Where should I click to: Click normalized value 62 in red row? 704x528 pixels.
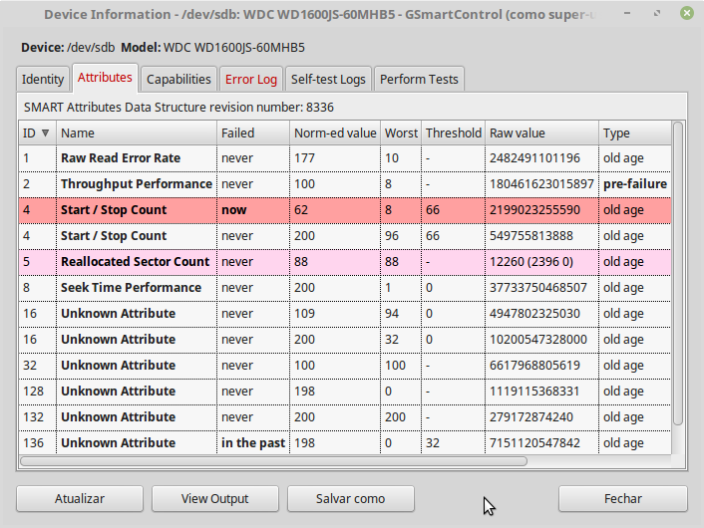pyautogui.click(x=301, y=210)
